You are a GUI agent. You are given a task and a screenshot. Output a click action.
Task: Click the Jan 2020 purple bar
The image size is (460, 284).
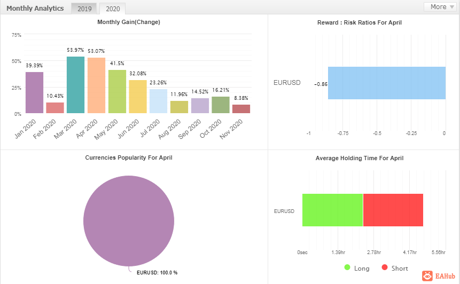pyautogui.click(x=34, y=92)
